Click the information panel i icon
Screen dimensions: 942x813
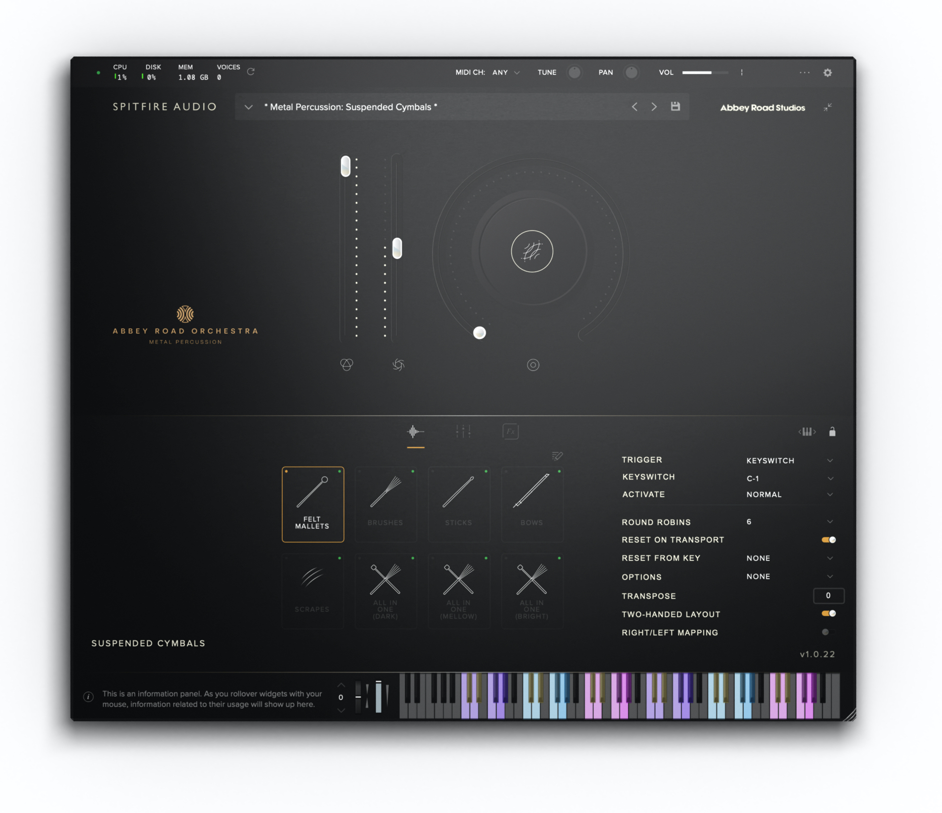pos(88,697)
